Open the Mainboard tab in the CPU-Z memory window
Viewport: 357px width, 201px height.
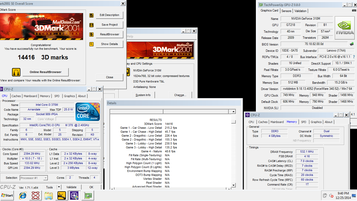pos(277,122)
